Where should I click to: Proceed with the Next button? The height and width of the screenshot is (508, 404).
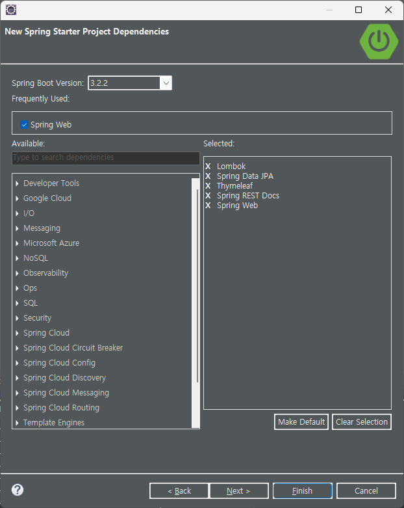coord(239,491)
